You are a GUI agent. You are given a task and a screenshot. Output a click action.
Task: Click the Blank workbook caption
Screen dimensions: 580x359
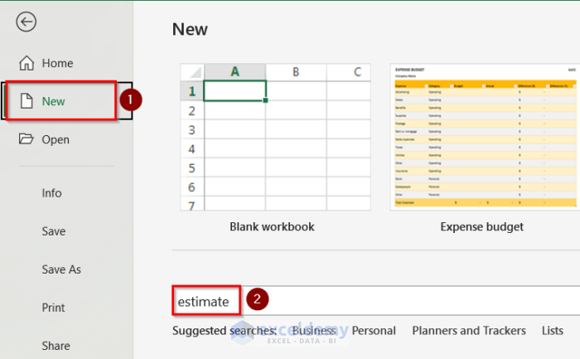click(x=271, y=226)
